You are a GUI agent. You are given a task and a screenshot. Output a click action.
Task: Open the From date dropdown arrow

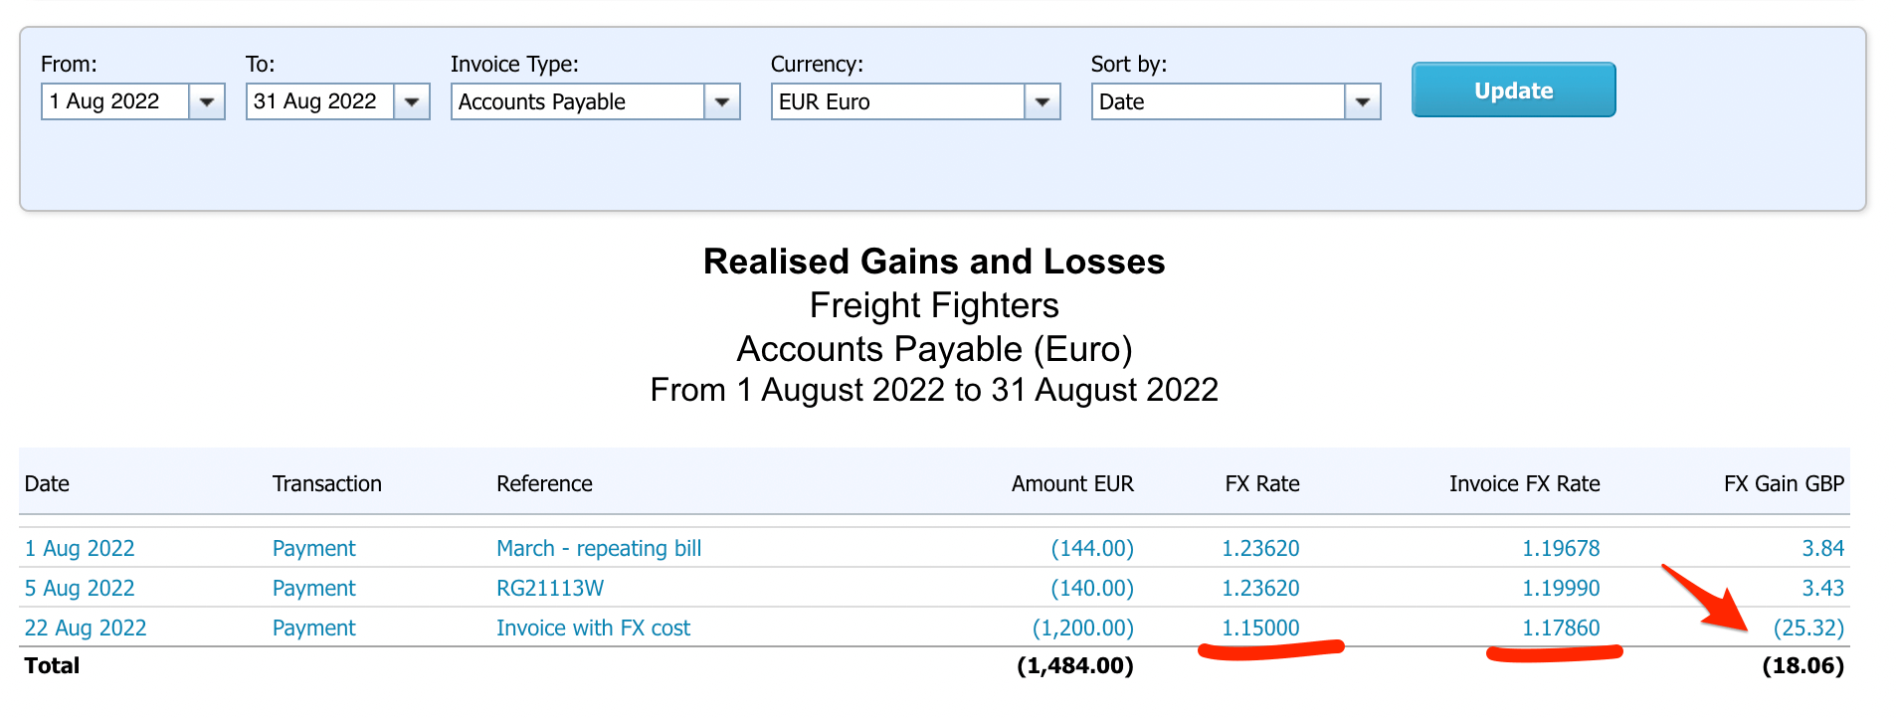pos(206,102)
